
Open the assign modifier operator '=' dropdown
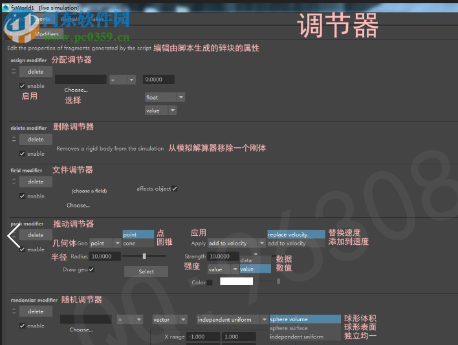123,79
